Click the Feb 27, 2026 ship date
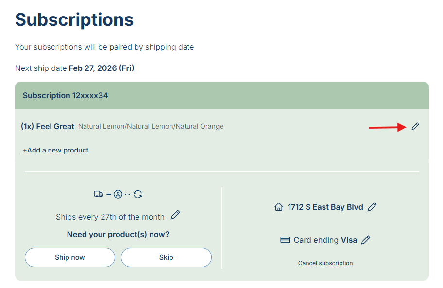Image resolution: width=443 pixels, height=288 pixels. pos(102,68)
